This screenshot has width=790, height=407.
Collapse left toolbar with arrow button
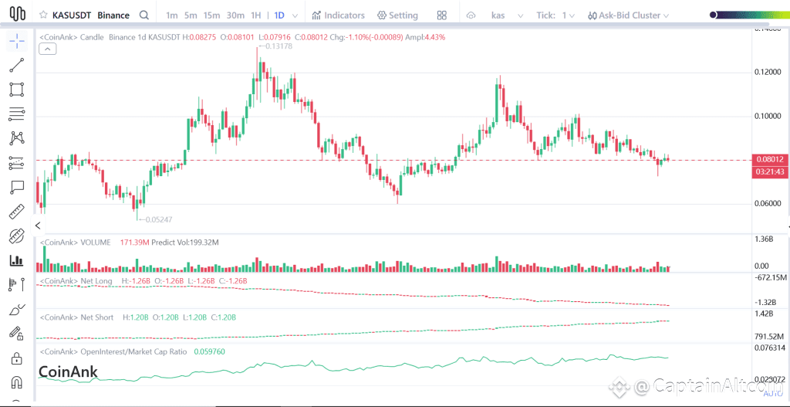[x=38, y=226]
